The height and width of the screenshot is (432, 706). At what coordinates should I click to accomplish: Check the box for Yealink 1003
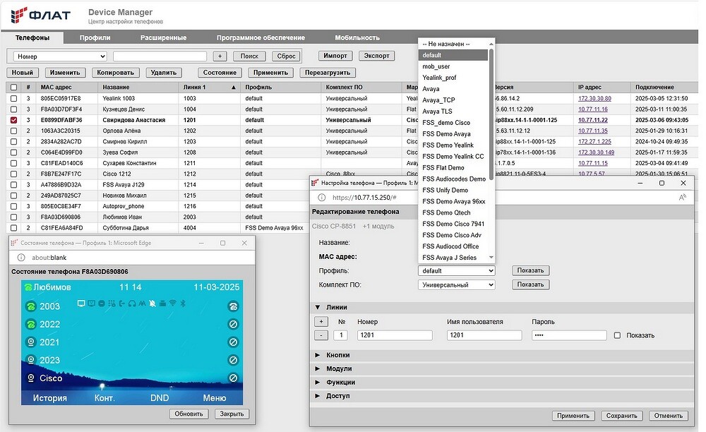click(x=13, y=98)
